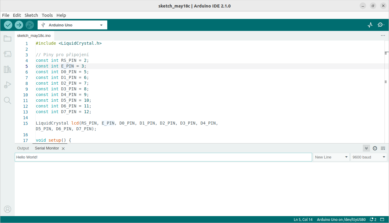The width and height of the screenshot is (389, 223).
Task: Click line 'const int D2_PIN = 7;'
Action: click(62, 83)
